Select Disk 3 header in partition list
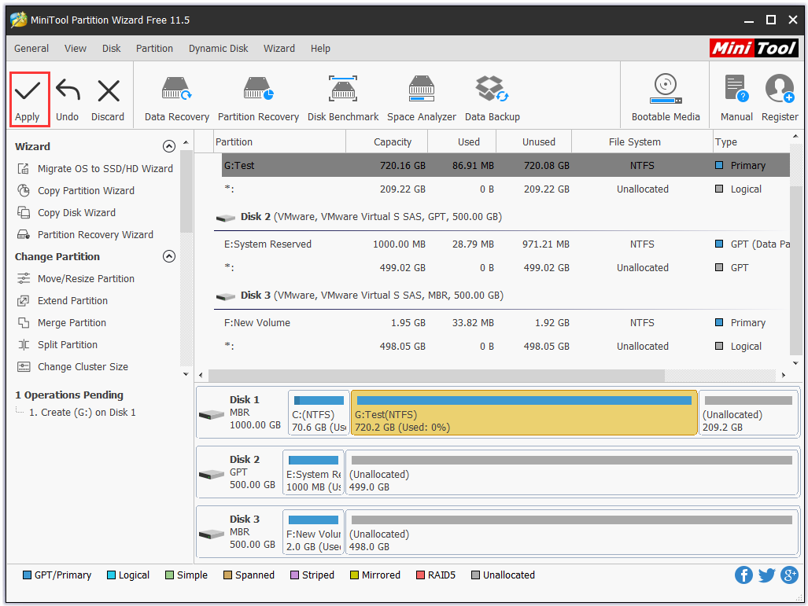This screenshot has width=808, height=606. point(502,296)
